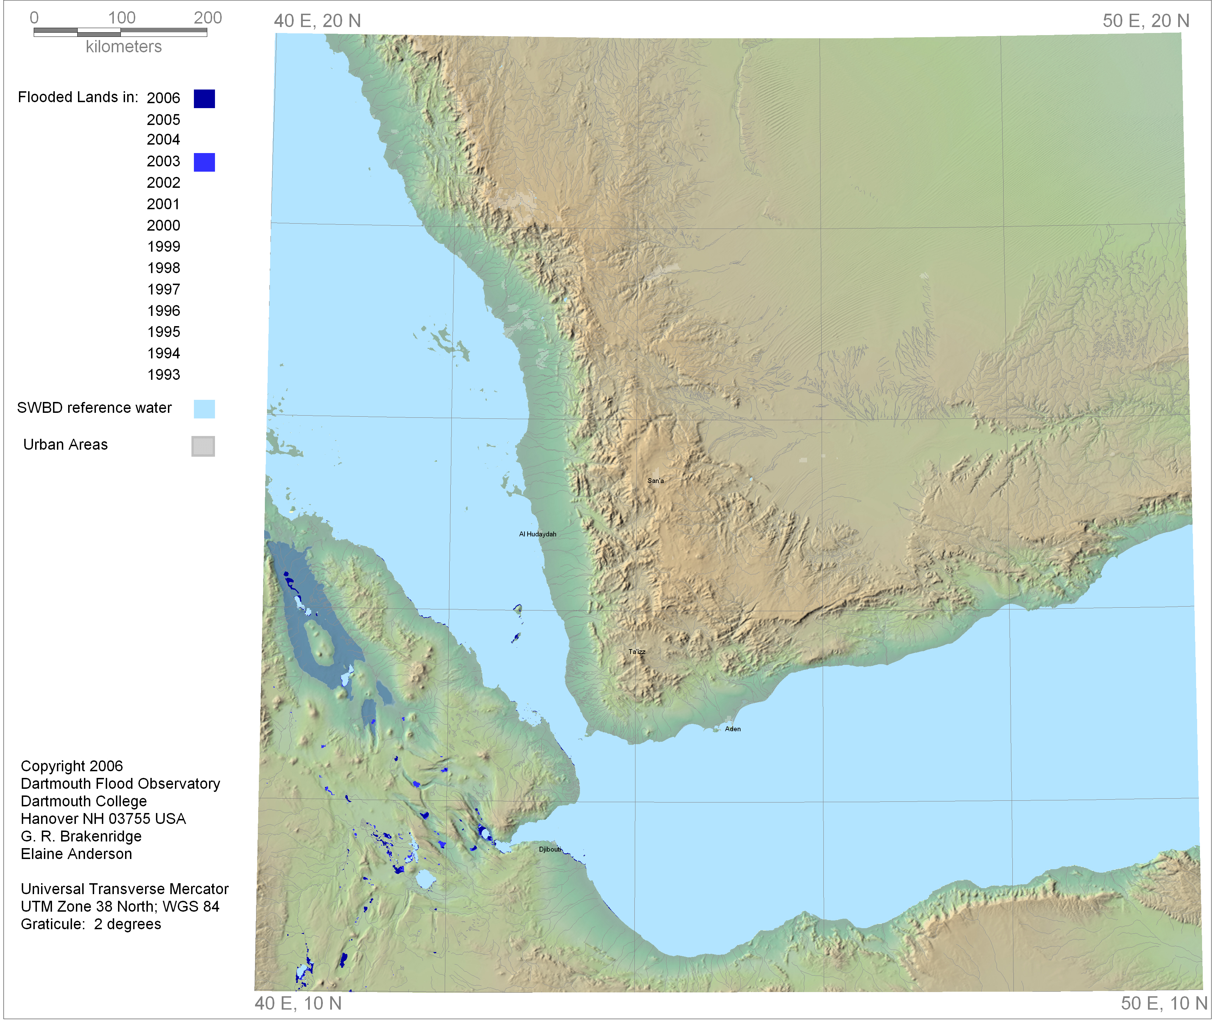Viewport: 1214px width, 1024px height.
Task: Click the '40 E, 10 N' corner label
Action: [298, 1003]
